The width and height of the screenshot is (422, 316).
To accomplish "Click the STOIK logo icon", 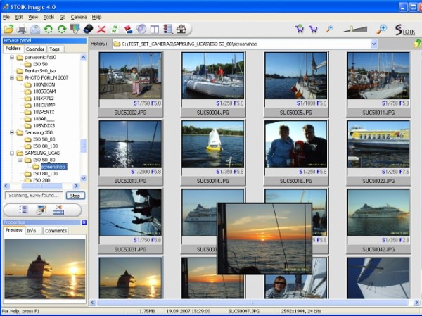I will point(406,30).
